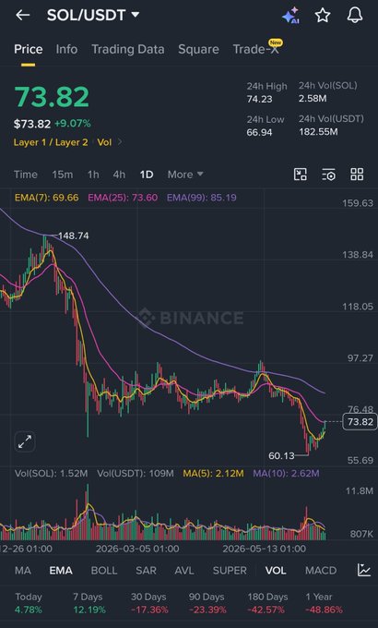Toggle the BOLL indicator
378x628 pixels.
click(104, 571)
